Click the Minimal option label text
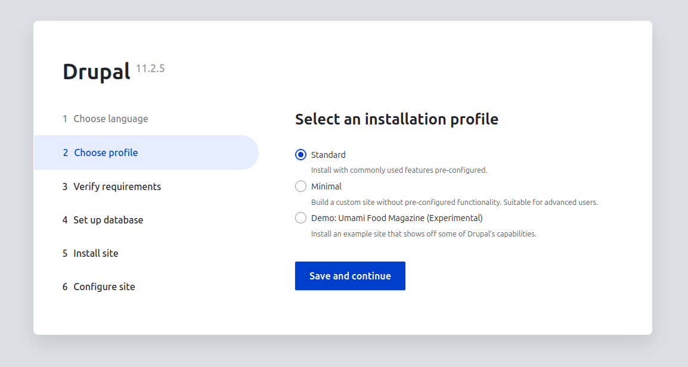688x367 pixels. pos(326,186)
